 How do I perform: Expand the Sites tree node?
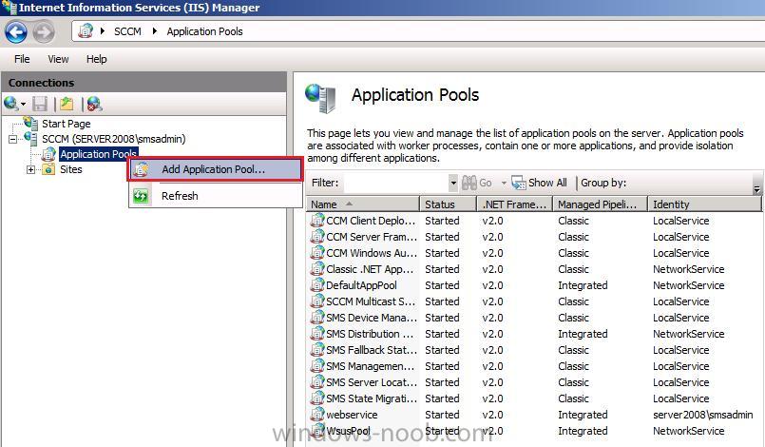pyautogui.click(x=30, y=169)
